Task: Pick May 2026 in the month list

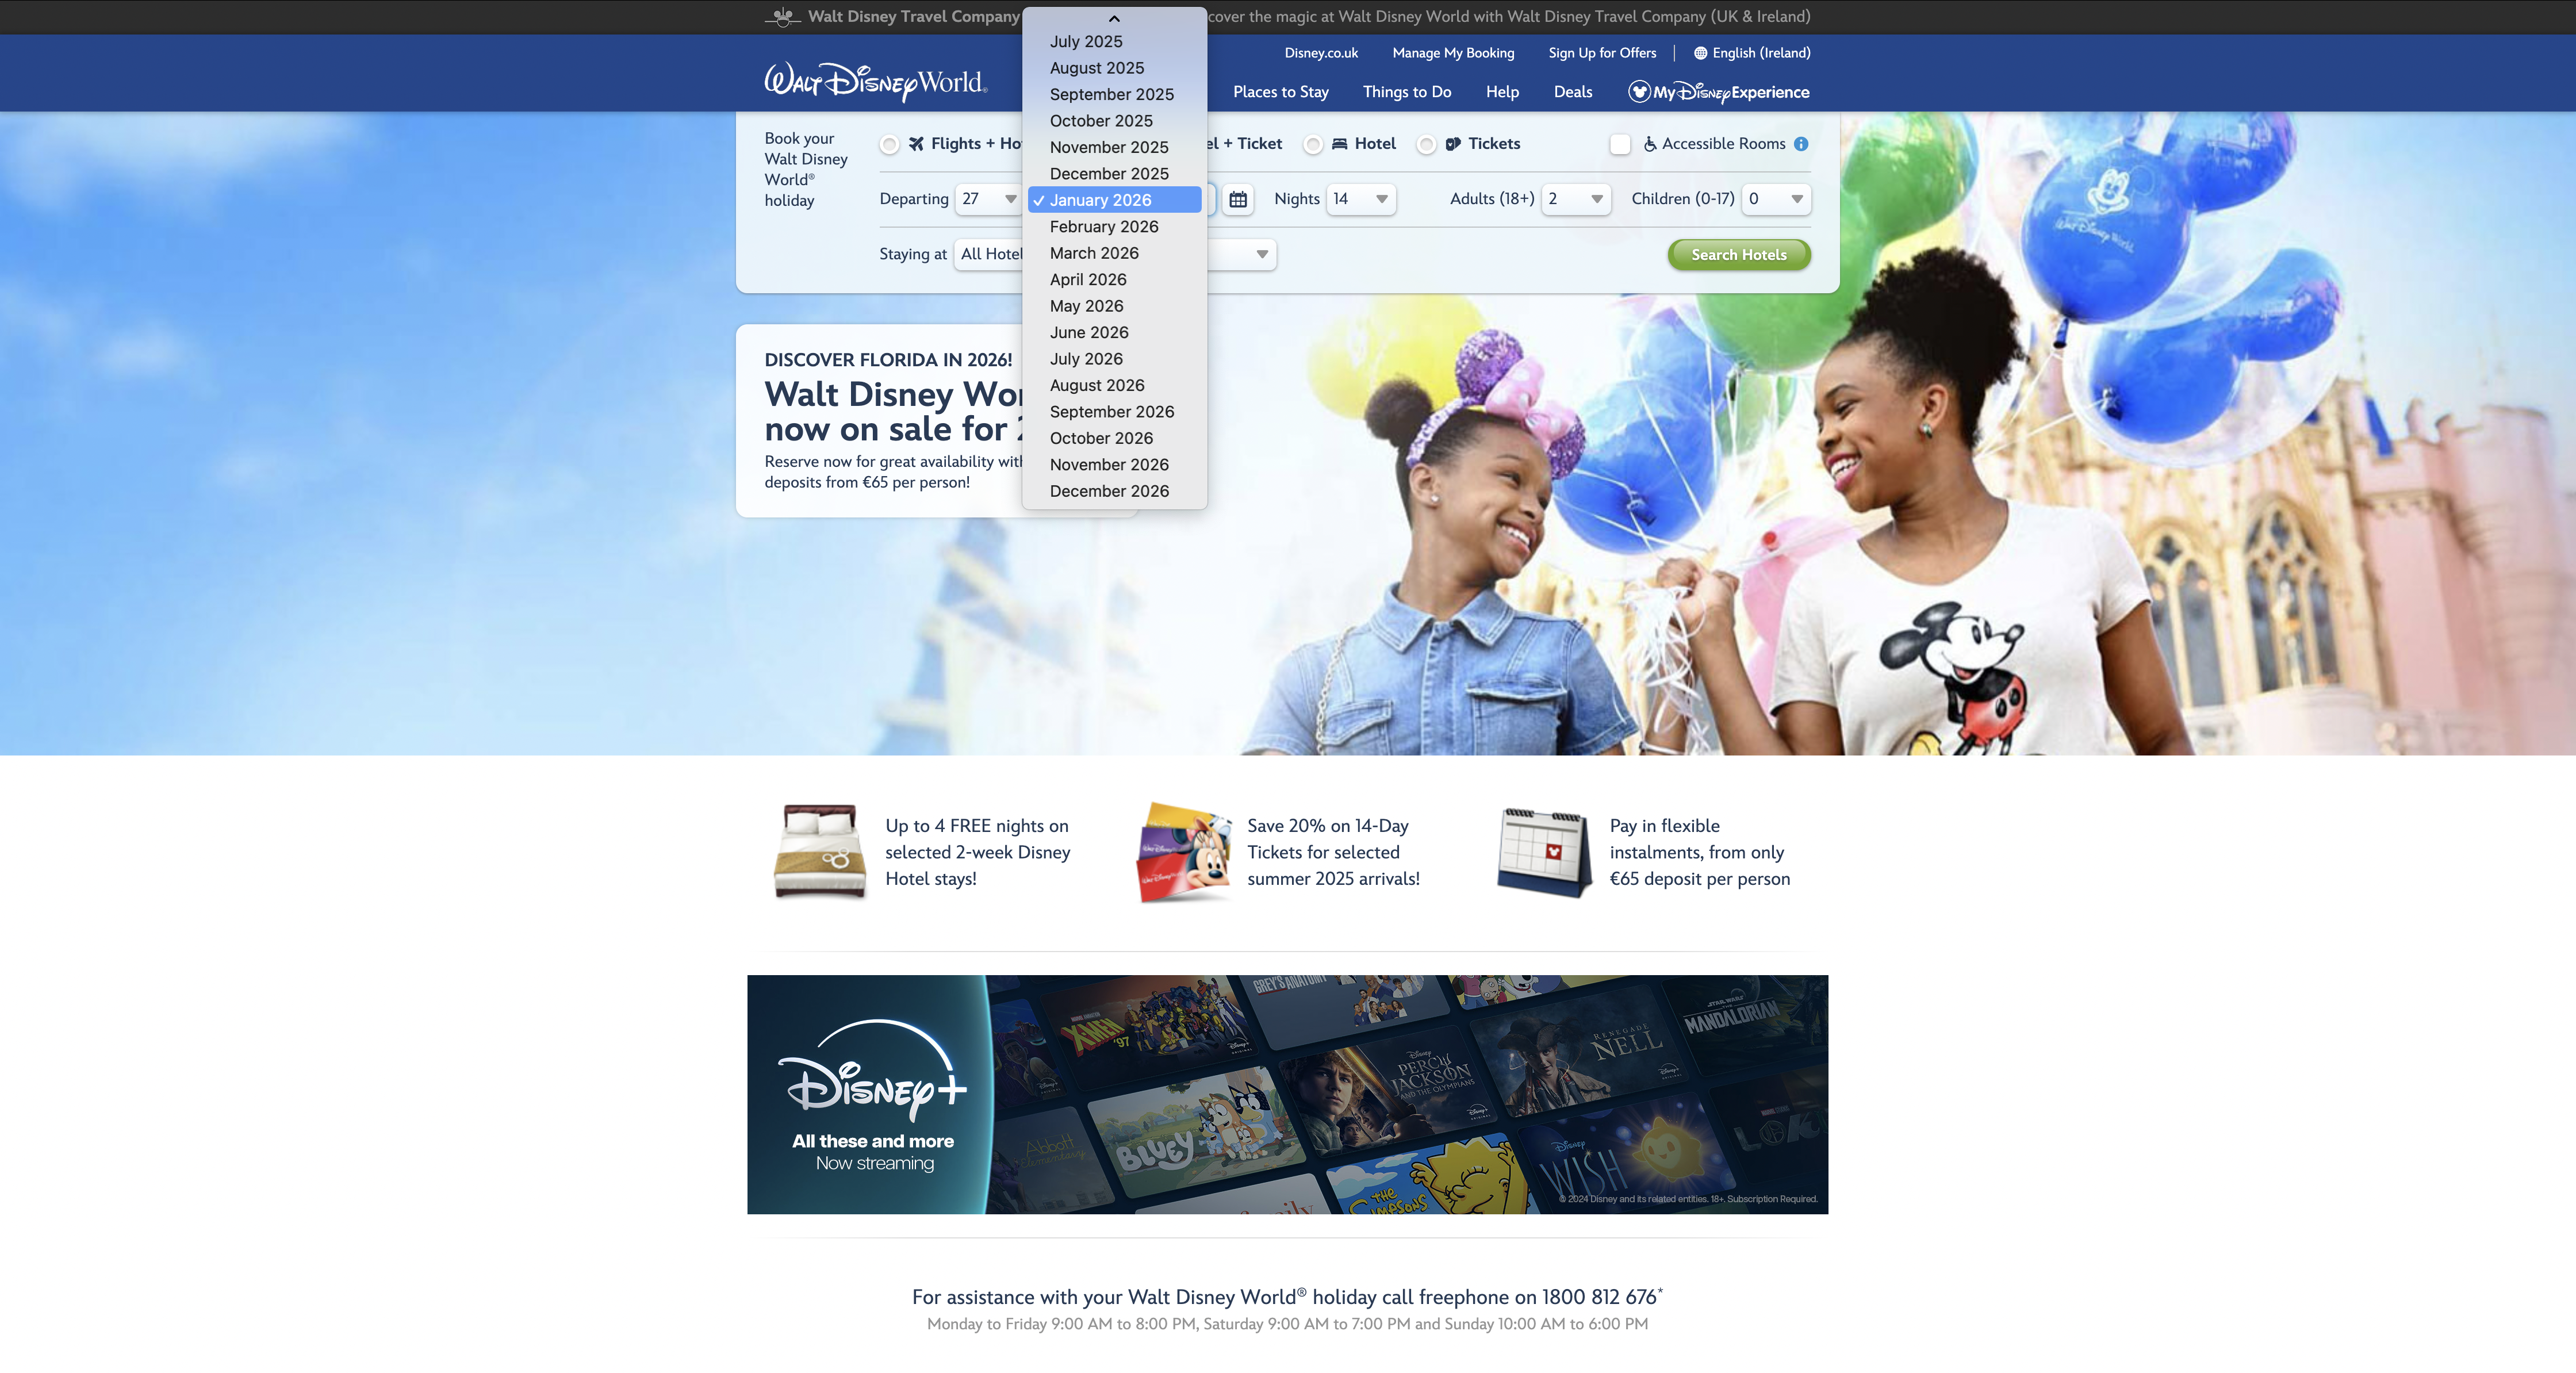Action: pos(1114,306)
